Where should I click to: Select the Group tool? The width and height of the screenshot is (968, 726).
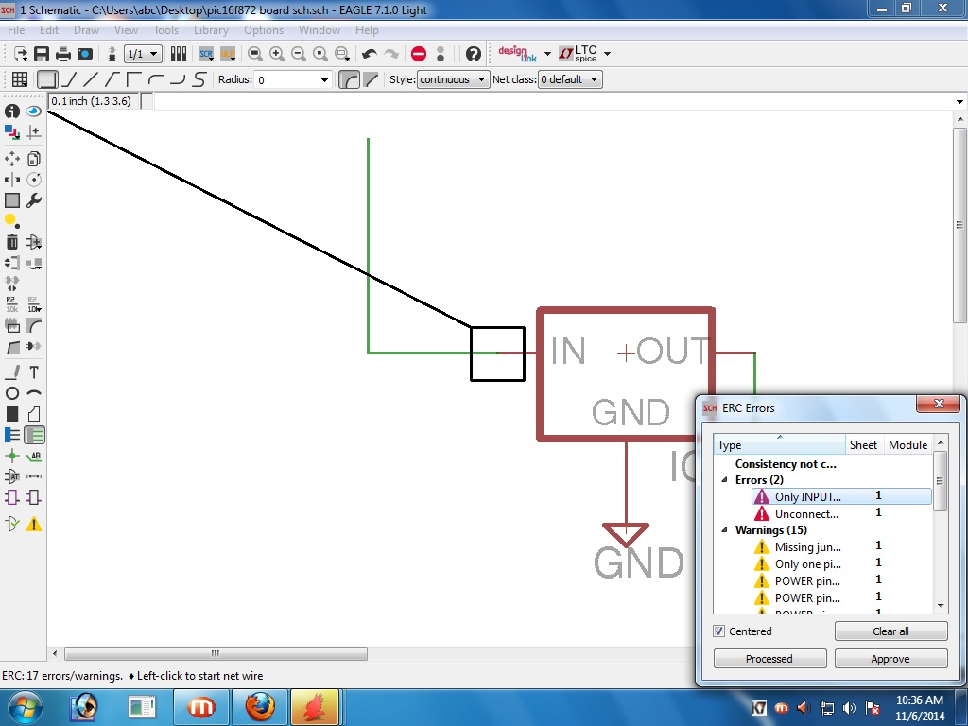tap(11, 200)
